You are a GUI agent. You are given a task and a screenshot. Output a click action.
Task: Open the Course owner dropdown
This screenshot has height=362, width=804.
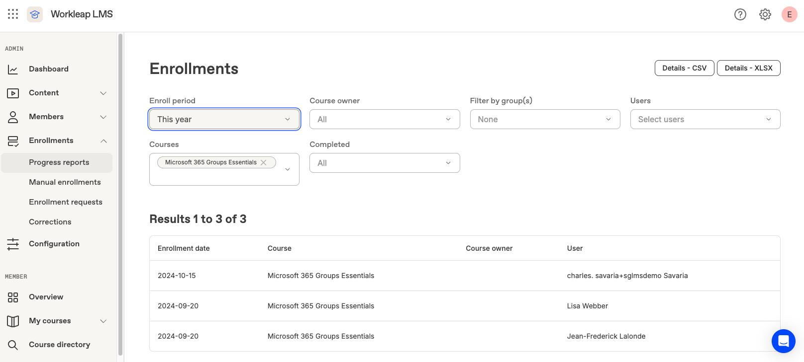(385, 119)
